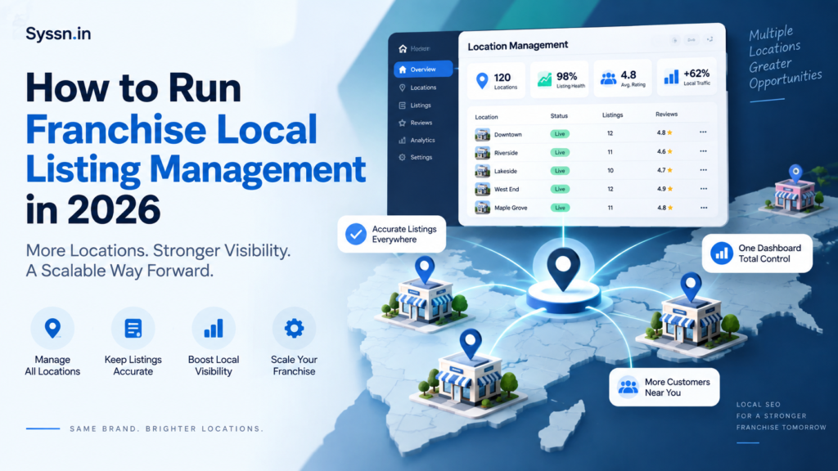Screen dimensions: 838x471
Task: Click the Maple Grove store thumbnail
Action: [x=483, y=208]
